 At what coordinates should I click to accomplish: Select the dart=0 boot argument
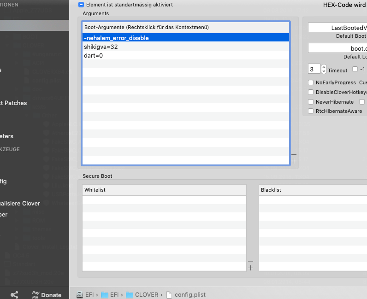pyautogui.click(x=186, y=55)
